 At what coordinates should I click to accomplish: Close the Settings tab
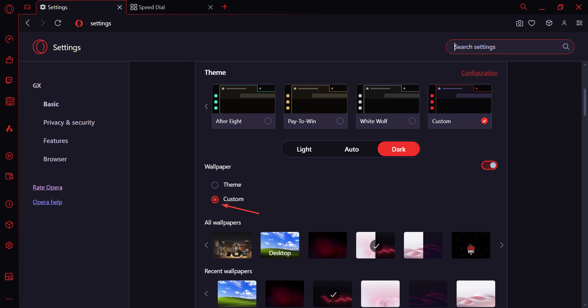point(120,7)
